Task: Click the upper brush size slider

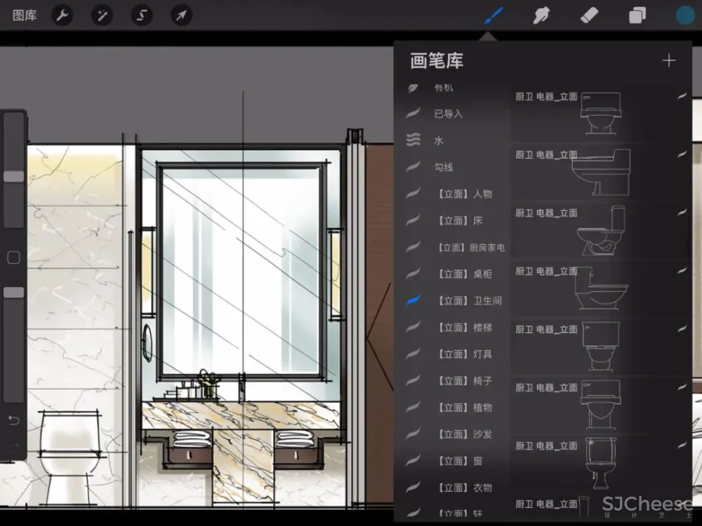Action: [x=13, y=177]
